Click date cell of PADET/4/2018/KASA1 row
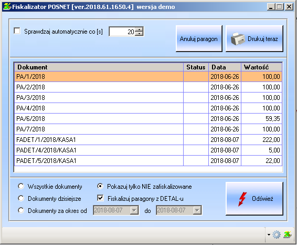This screenshot has height=245, width=297. tap(225, 150)
